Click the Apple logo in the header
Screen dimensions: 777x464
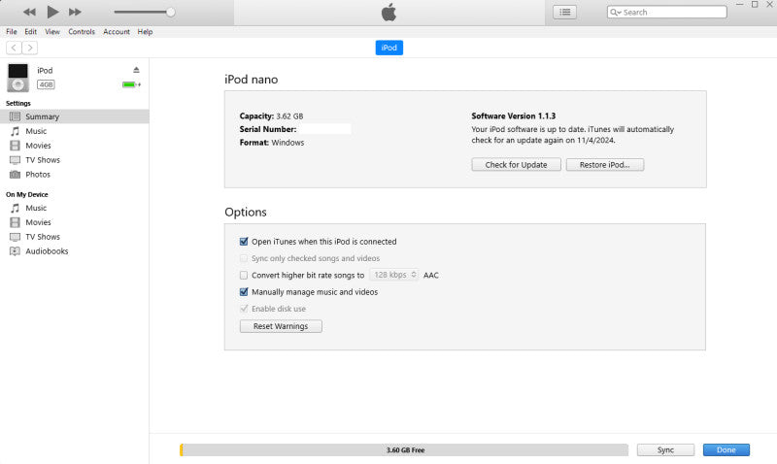[389, 12]
